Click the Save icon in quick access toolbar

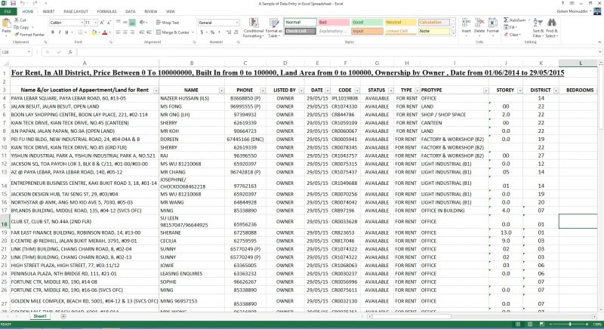point(14,4)
